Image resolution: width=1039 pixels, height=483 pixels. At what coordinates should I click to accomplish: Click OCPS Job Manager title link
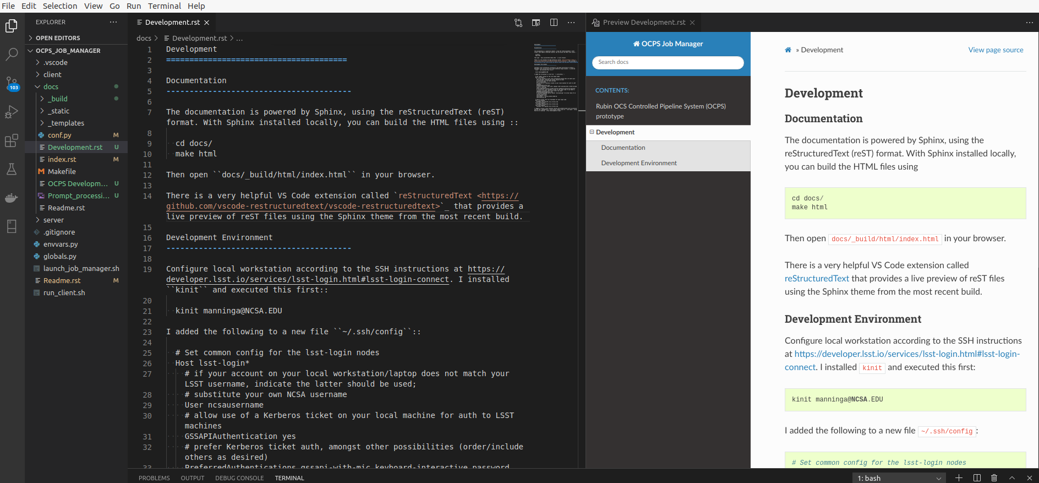click(668, 44)
